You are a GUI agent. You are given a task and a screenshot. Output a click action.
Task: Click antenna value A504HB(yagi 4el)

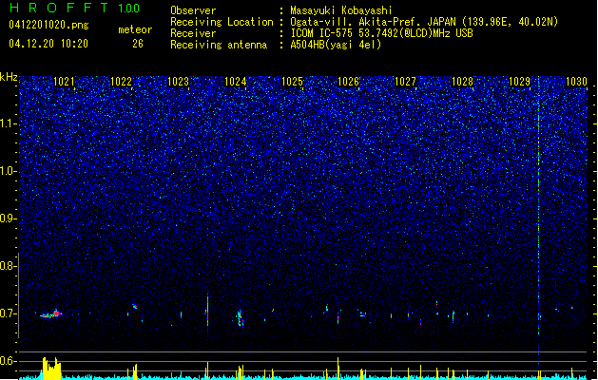tap(336, 45)
